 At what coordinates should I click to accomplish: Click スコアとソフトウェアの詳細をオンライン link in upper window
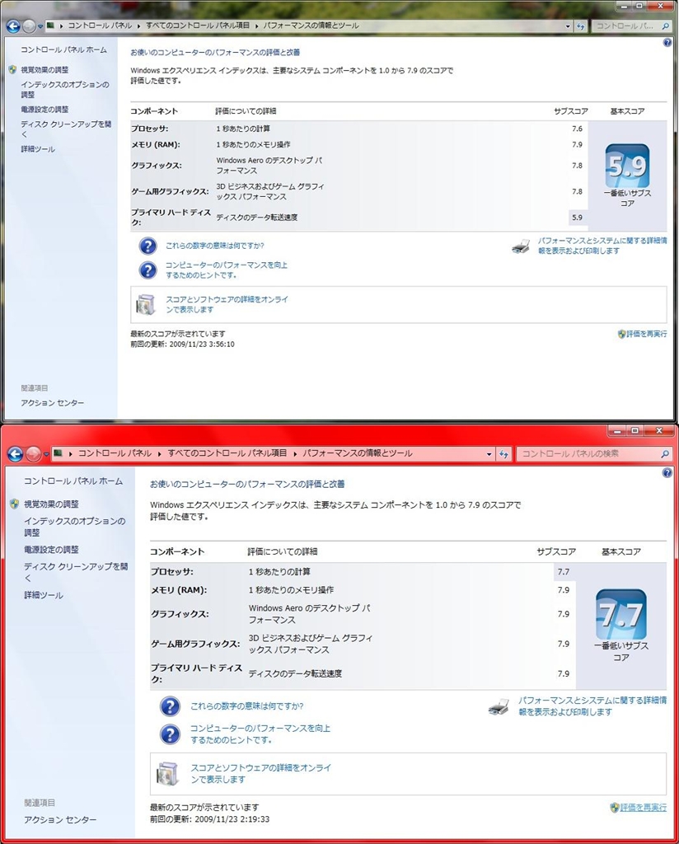[x=227, y=305]
